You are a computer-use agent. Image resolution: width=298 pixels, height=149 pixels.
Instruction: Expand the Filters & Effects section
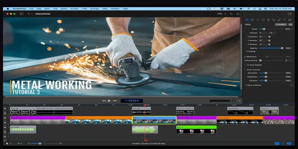(x=245, y=85)
